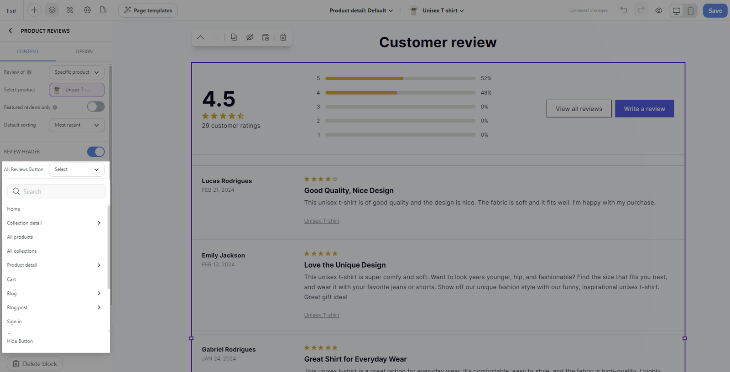Click the undo arrow icon
730x372 pixels.
pyautogui.click(x=624, y=10)
